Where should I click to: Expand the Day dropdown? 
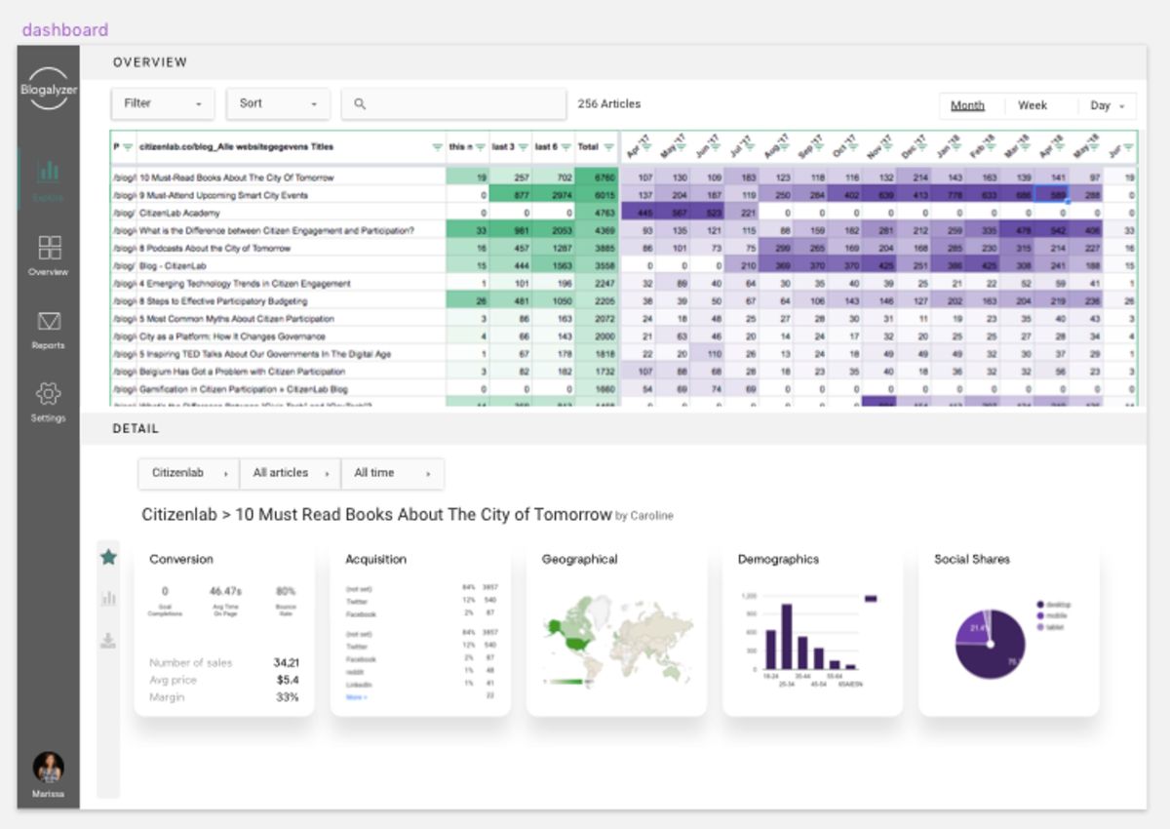pos(1108,105)
